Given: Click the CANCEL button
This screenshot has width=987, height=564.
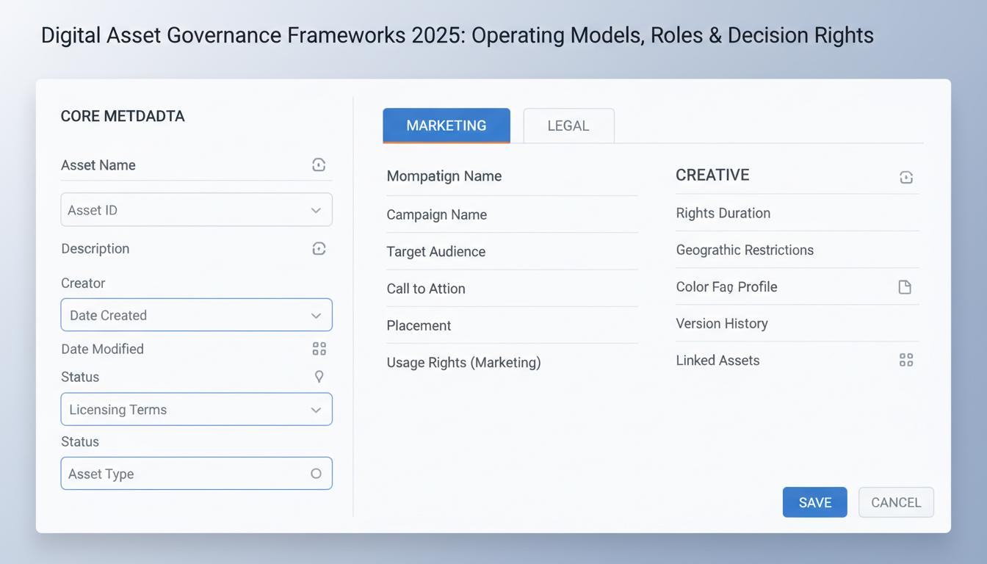Looking at the screenshot, I should [x=896, y=502].
